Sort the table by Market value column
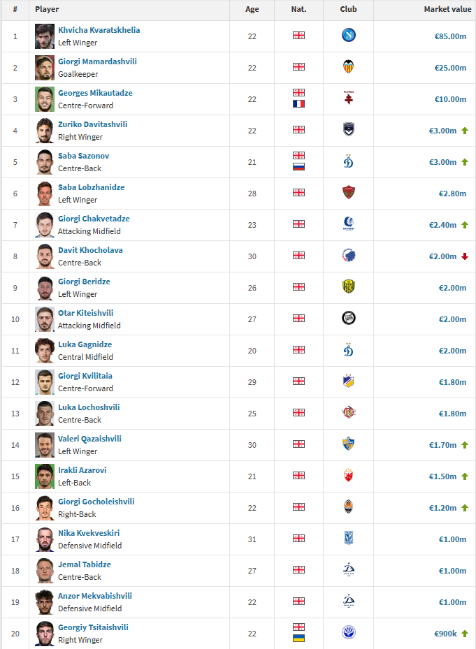476x649 pixels. [447, 9]
